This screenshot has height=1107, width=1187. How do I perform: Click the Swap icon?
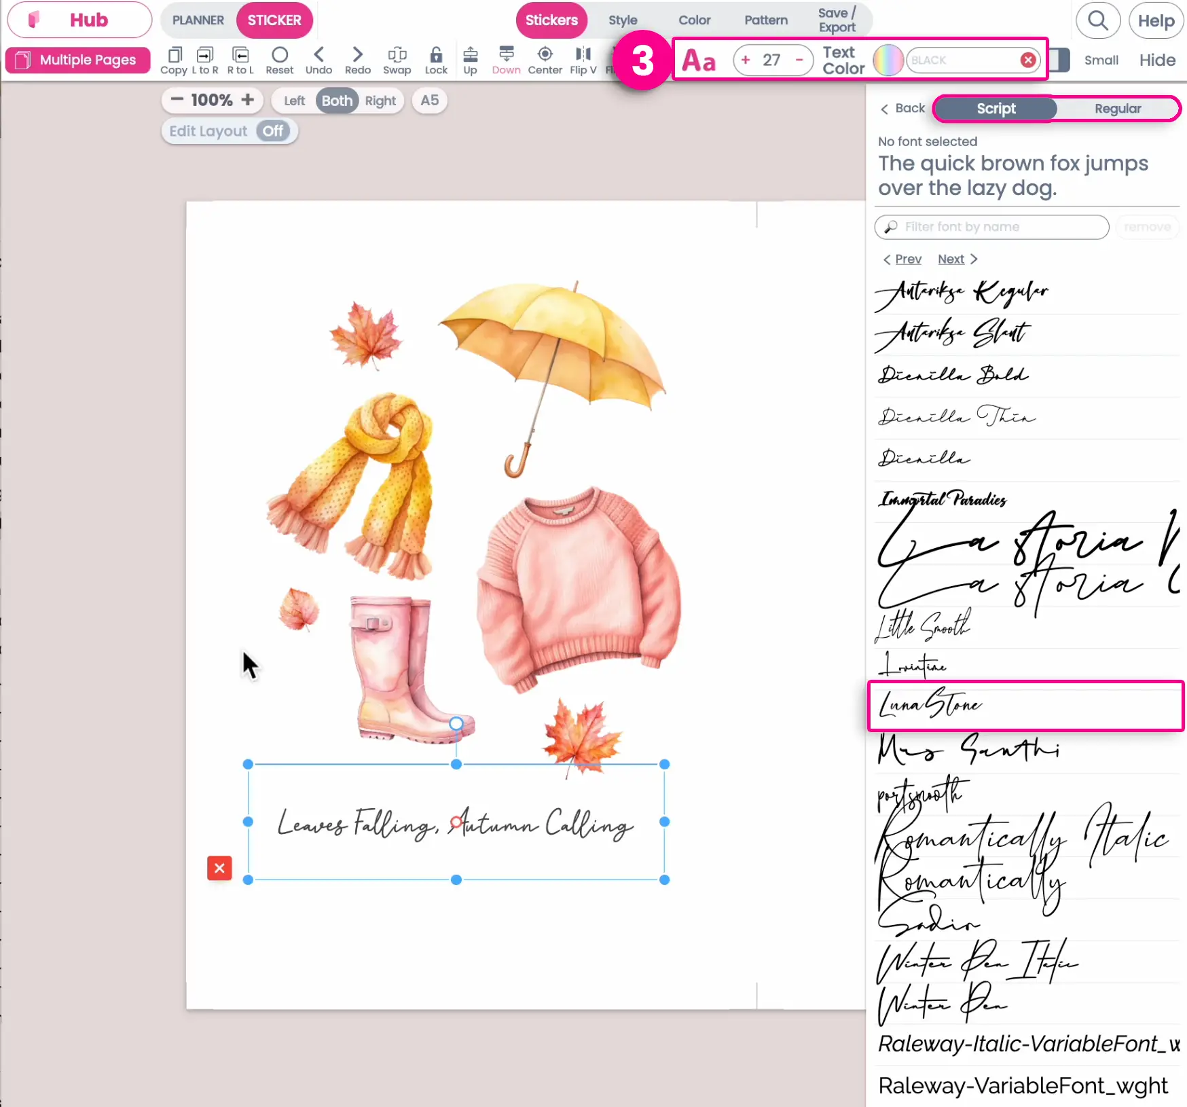(397, 60)
